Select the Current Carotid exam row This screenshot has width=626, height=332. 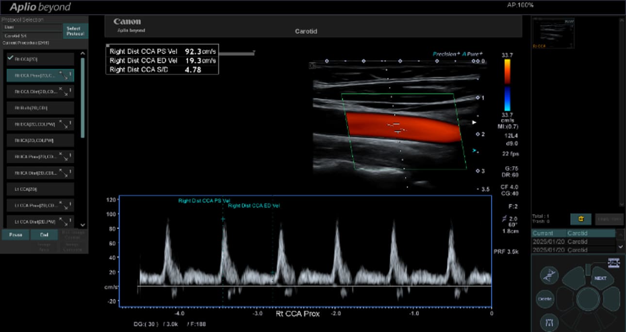click(x=573, y=233)
